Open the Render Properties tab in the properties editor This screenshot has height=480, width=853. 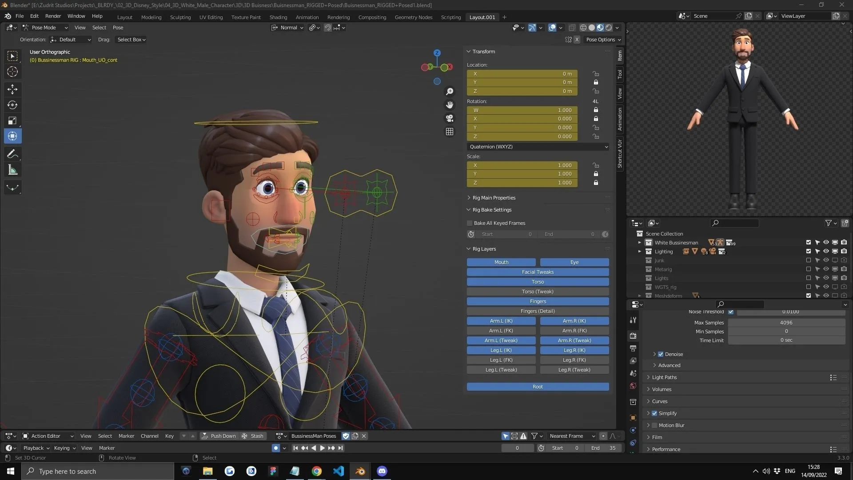click(x=633, y=336)
